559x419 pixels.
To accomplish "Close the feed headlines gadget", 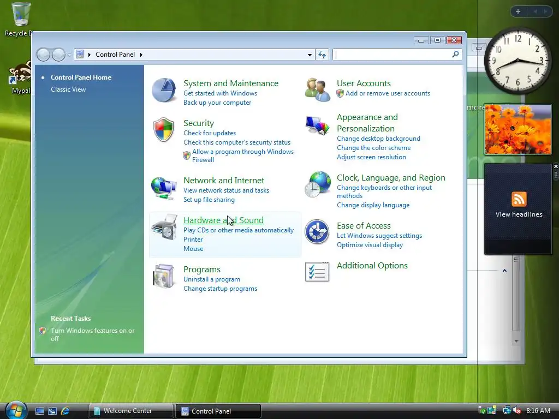I will [x=556, y=166].
